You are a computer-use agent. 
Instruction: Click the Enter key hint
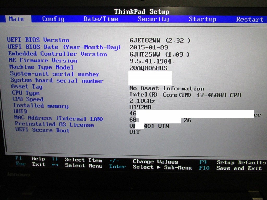tap(117, 166)
